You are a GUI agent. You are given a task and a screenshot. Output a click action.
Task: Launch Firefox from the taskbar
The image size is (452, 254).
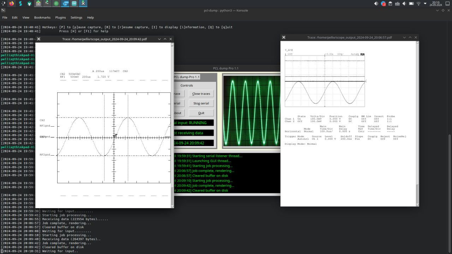click(x=11, y=4)
